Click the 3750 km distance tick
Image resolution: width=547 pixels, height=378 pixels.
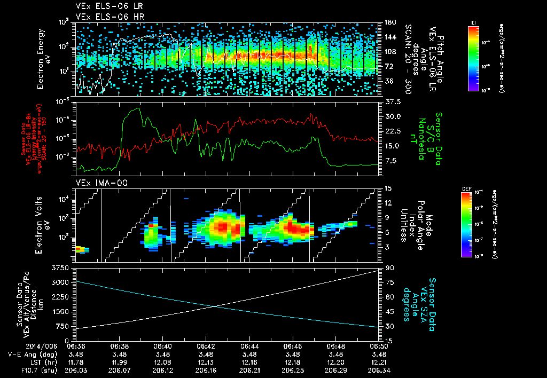60,268
